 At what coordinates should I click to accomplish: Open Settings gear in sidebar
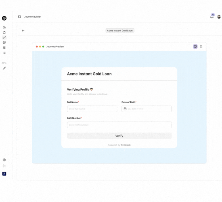4,160
